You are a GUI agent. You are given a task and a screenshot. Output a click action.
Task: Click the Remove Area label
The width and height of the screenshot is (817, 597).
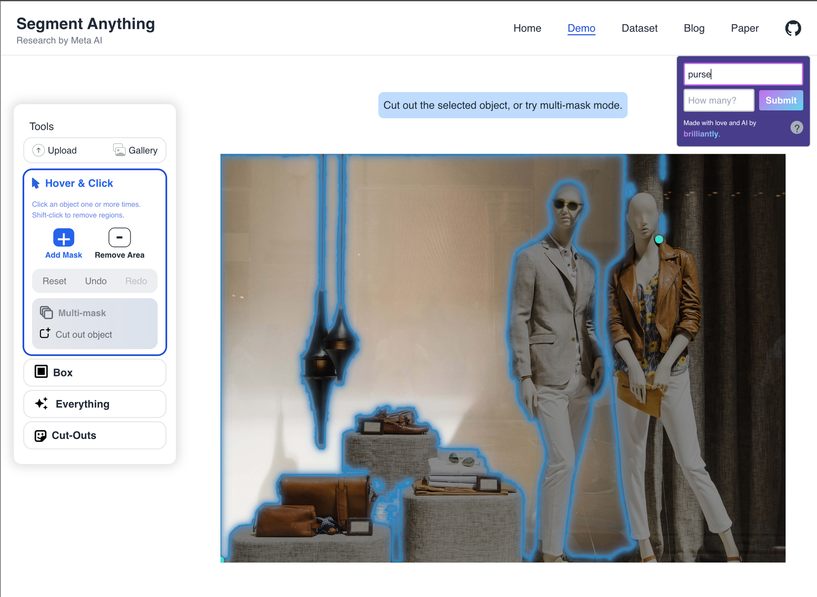(x=120, y=255)
